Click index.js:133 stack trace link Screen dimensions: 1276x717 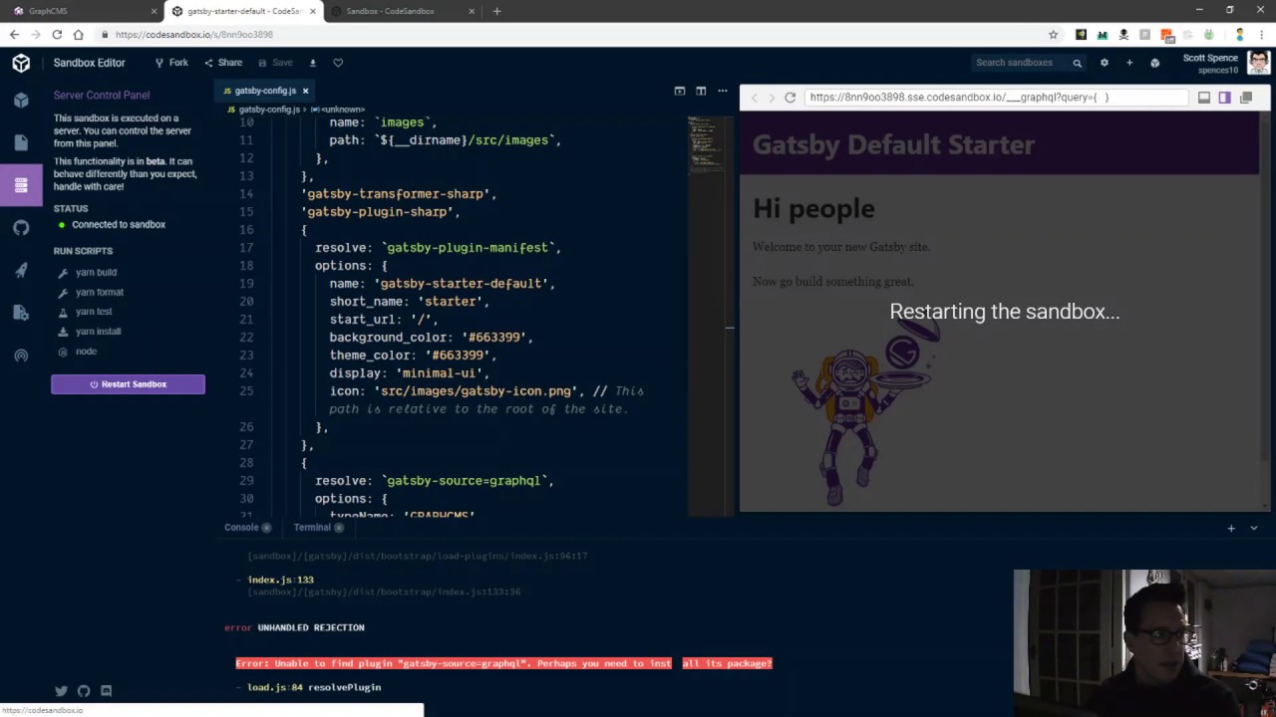click(x=280, y=580)
